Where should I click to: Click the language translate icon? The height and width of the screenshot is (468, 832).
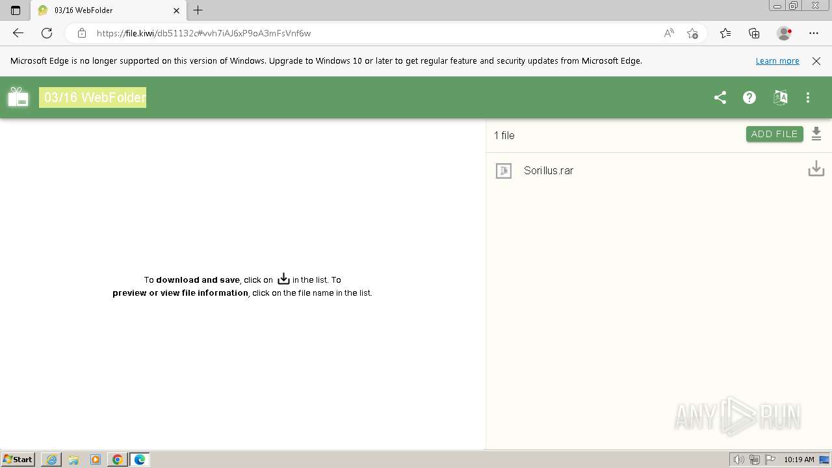coord(780,97)
